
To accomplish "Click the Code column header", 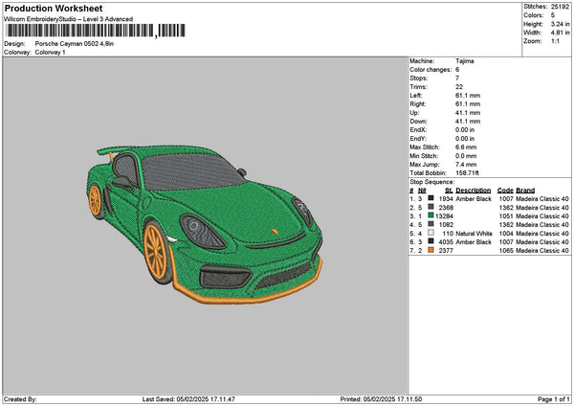I will click(x=505, y=190).
